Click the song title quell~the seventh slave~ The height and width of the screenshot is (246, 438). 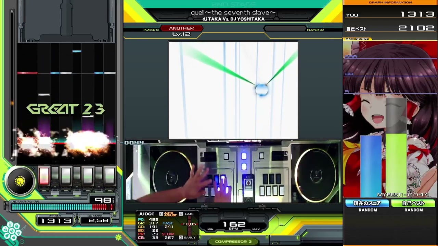point(233,13)
